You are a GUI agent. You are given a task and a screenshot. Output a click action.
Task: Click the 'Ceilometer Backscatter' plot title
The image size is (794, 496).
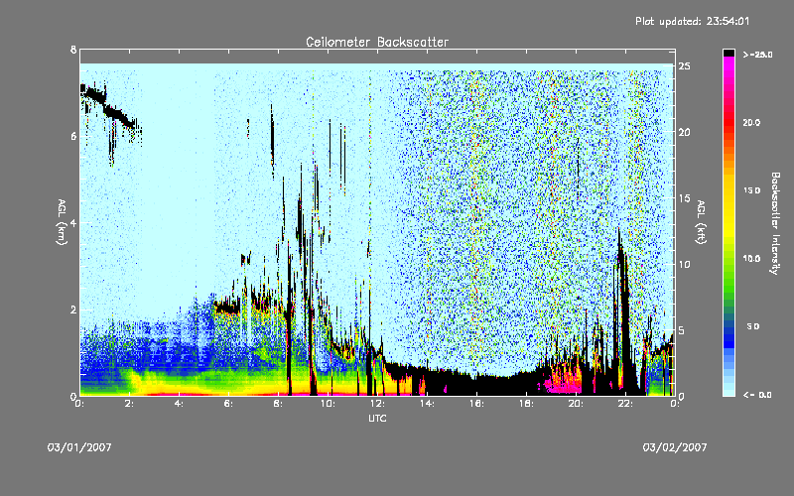pos(377,42)
